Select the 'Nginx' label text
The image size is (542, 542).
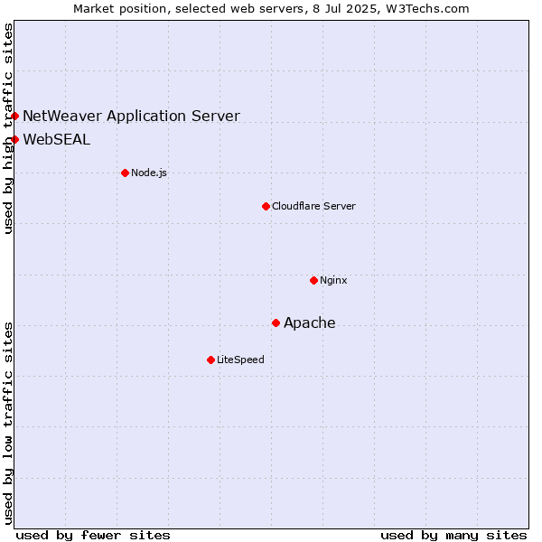pyautogui.click(x=333, y=280)
